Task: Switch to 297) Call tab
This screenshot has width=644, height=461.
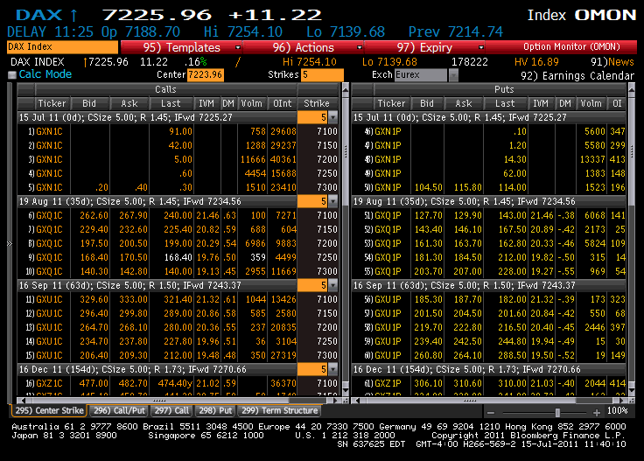Action: click(171, 410)
